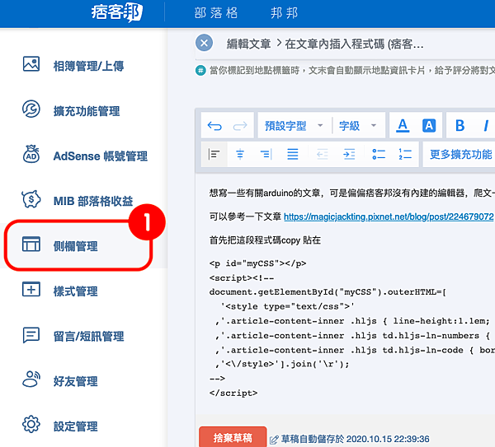Toggle italic formatting
The width and height of the screenshot is (495, 447).
tap(486, 126)
